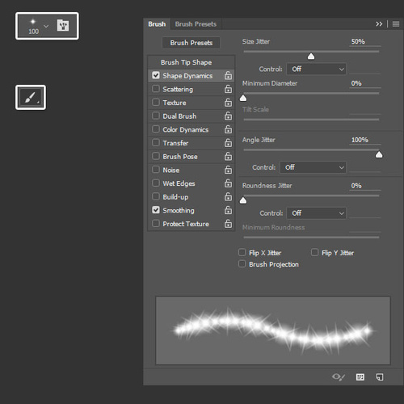Open the brush preset picker arrow
The height and width of the screenshot is (404, 404).
coord(46,26)
